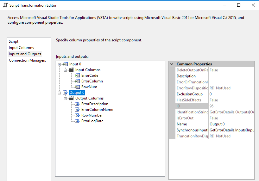Select the Output Columns folder label
259x181 pixels.
tap(89, 98)
